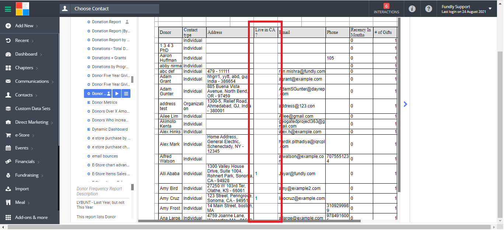The height and width of the screenshot is (230, 504).
Task: Expand the right panel chevron arrow
Action: [x=405, y=104]
